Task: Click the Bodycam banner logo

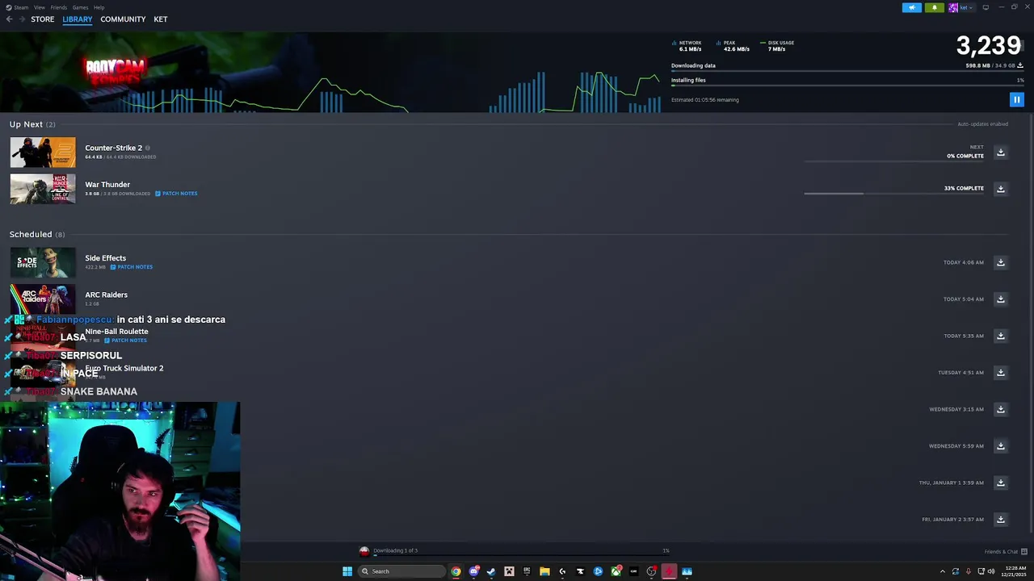Action: coord(116,70)
